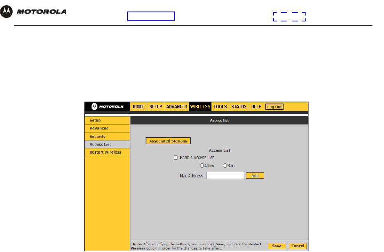The width and height of the screenshot is (384, 252).
Task: Tick the Enable Access List checkbox
Action: [175, 158]
